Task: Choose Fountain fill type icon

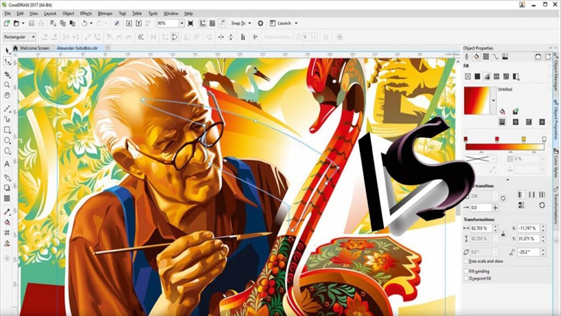Action: point(487,76)
